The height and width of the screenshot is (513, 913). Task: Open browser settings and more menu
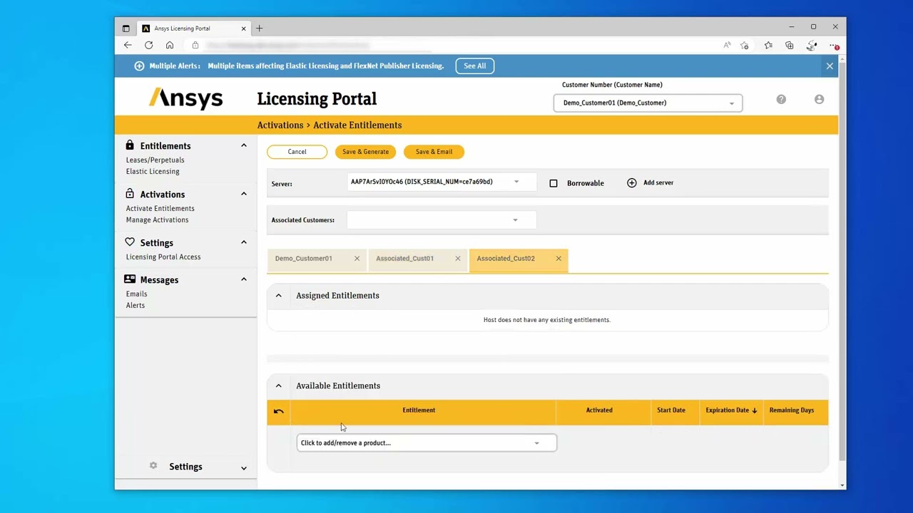[x=834, y=46]
